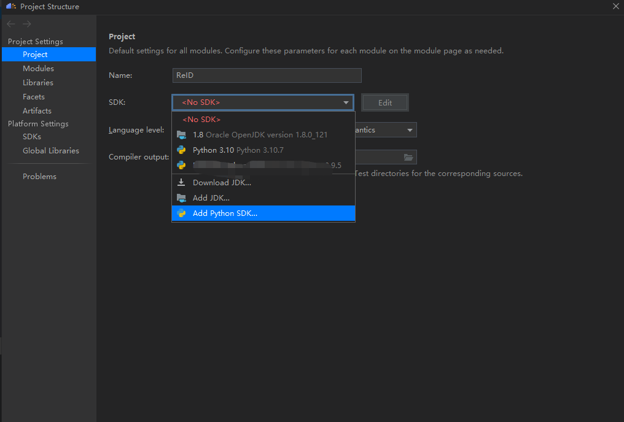Select Python 3.10.7 SDK entry
The width and height of the screenshot is (624, 422).
(238, 150)
